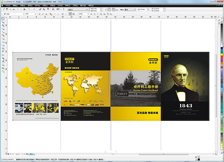Click the Save icon in the standard toolbar
The width and height of the screenshot is (224, 162).
[11, 10]
